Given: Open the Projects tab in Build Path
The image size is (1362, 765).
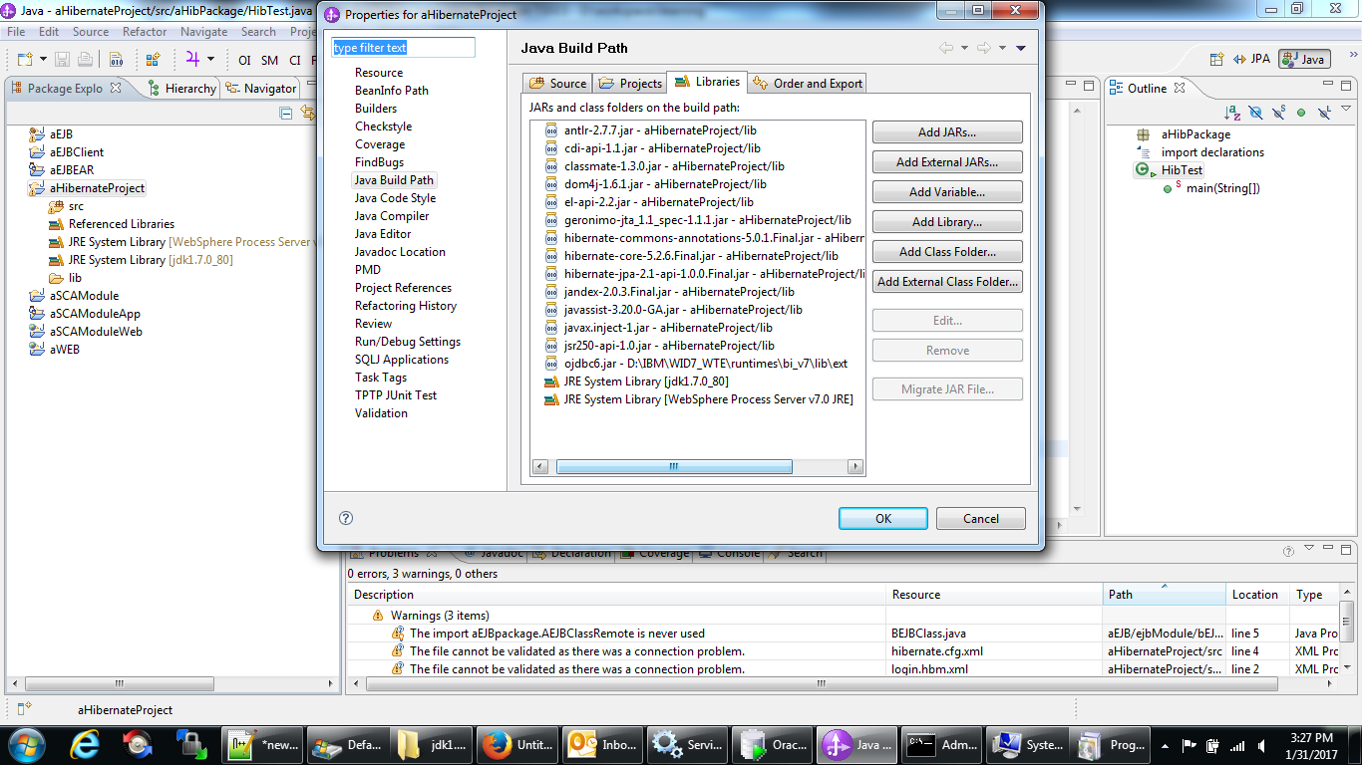Looking at the screenshot, I should tap(630, 83).
